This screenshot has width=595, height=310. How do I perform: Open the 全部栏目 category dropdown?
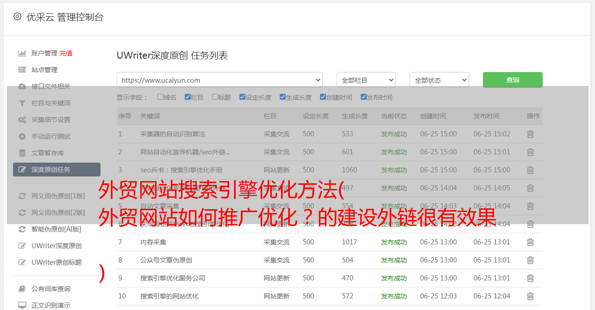coord(366,80)
